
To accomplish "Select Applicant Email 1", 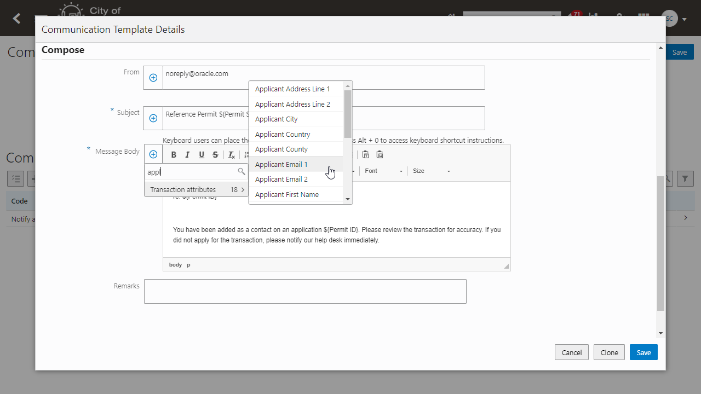I will pyautogui.click(x=296, y=164).
